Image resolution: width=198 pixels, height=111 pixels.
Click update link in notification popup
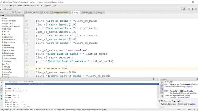tap(192, 104)
